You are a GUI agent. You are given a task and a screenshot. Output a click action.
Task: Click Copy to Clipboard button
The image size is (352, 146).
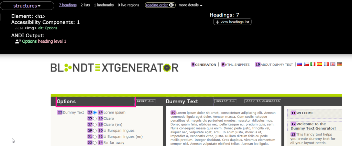263,101
